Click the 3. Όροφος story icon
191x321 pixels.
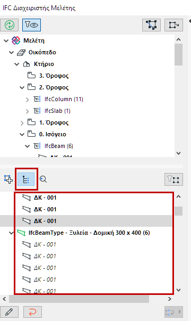tap(31, 76)
